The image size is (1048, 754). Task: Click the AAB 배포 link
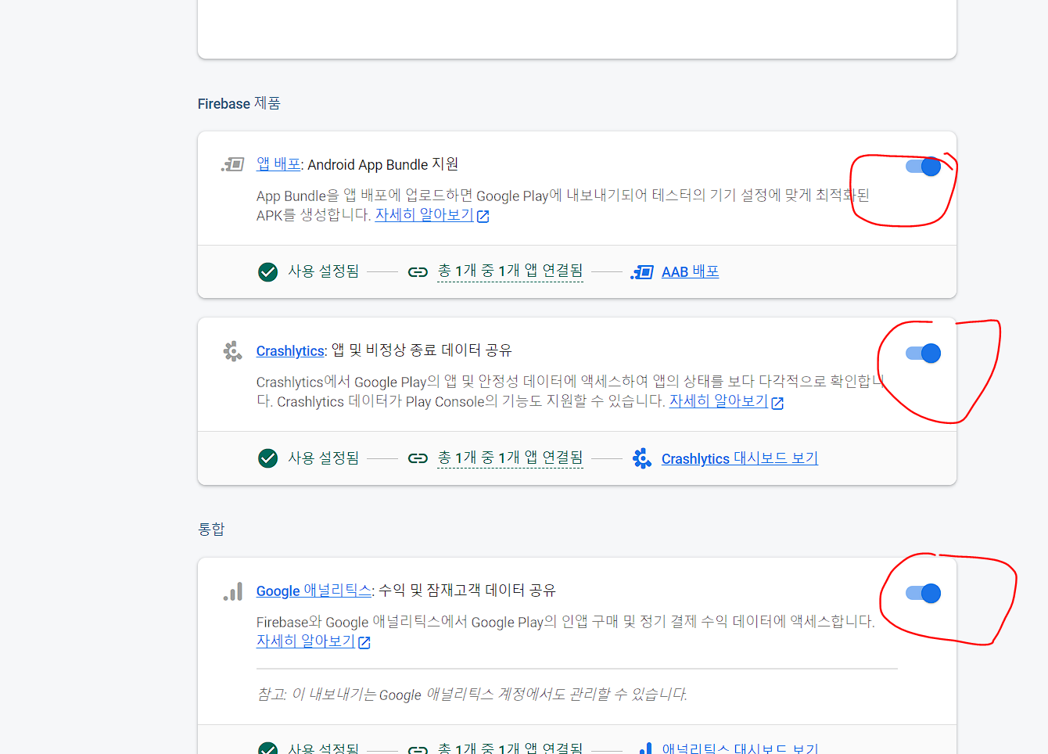point(690,271)
